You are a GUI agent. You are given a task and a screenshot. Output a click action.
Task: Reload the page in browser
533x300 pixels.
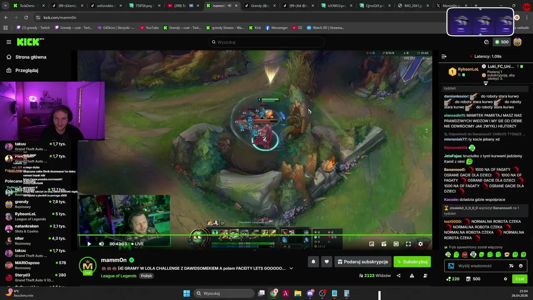click(x=26, y=17)
